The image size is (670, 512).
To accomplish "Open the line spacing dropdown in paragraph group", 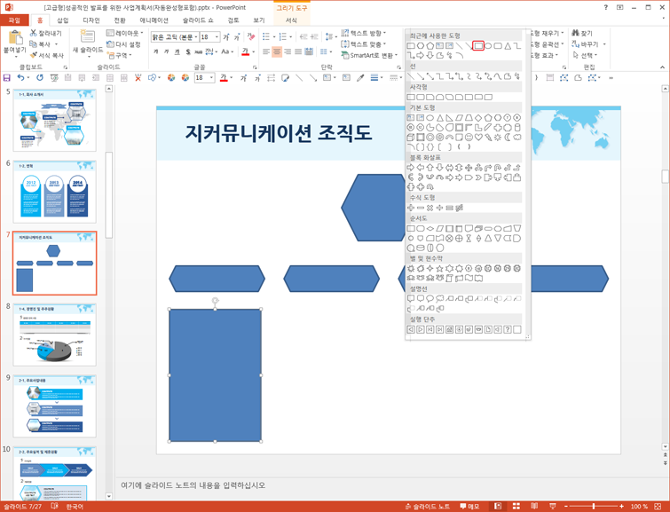I will point(328,37).
